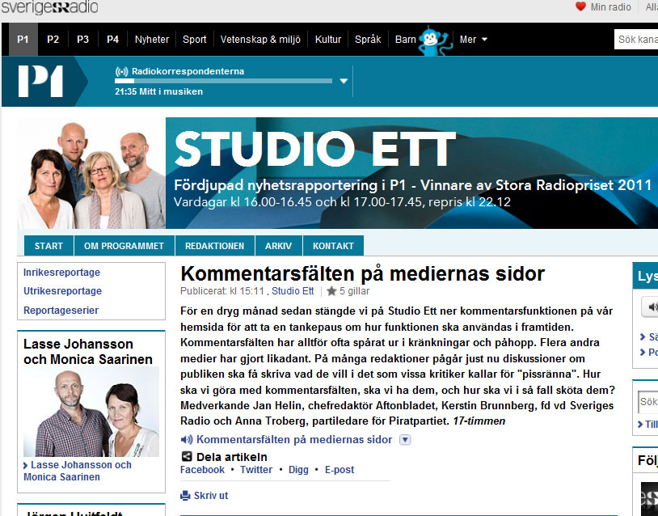Click the 5 gillar like count

coord(355,291)
